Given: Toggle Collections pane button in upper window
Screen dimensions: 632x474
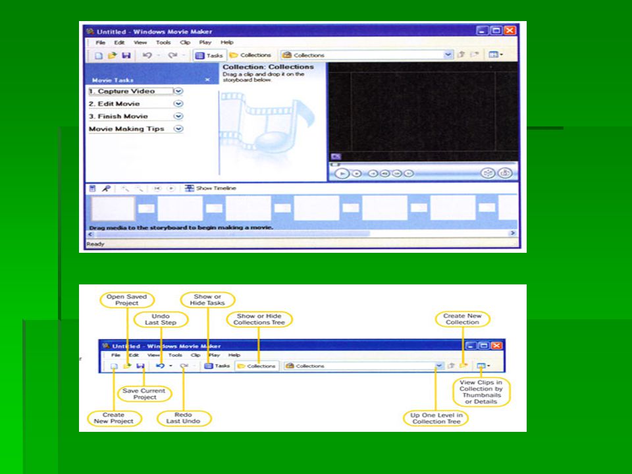Looking at the screenshot, I should (x=250, y=55).
